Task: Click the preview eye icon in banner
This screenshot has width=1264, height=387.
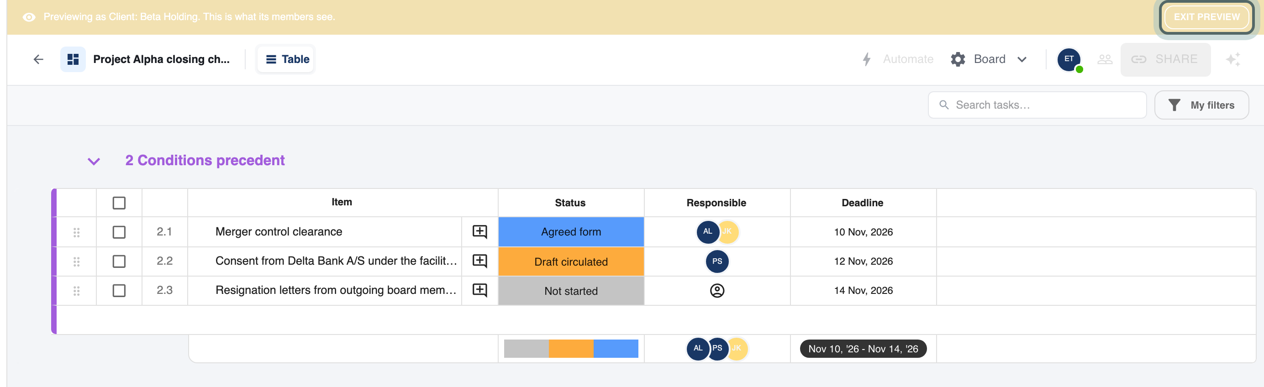Action: 29,17
